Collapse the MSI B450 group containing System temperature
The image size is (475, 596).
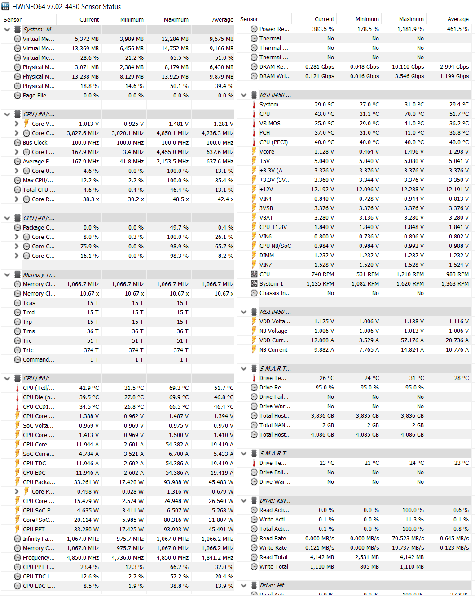(x=243, y=95)
